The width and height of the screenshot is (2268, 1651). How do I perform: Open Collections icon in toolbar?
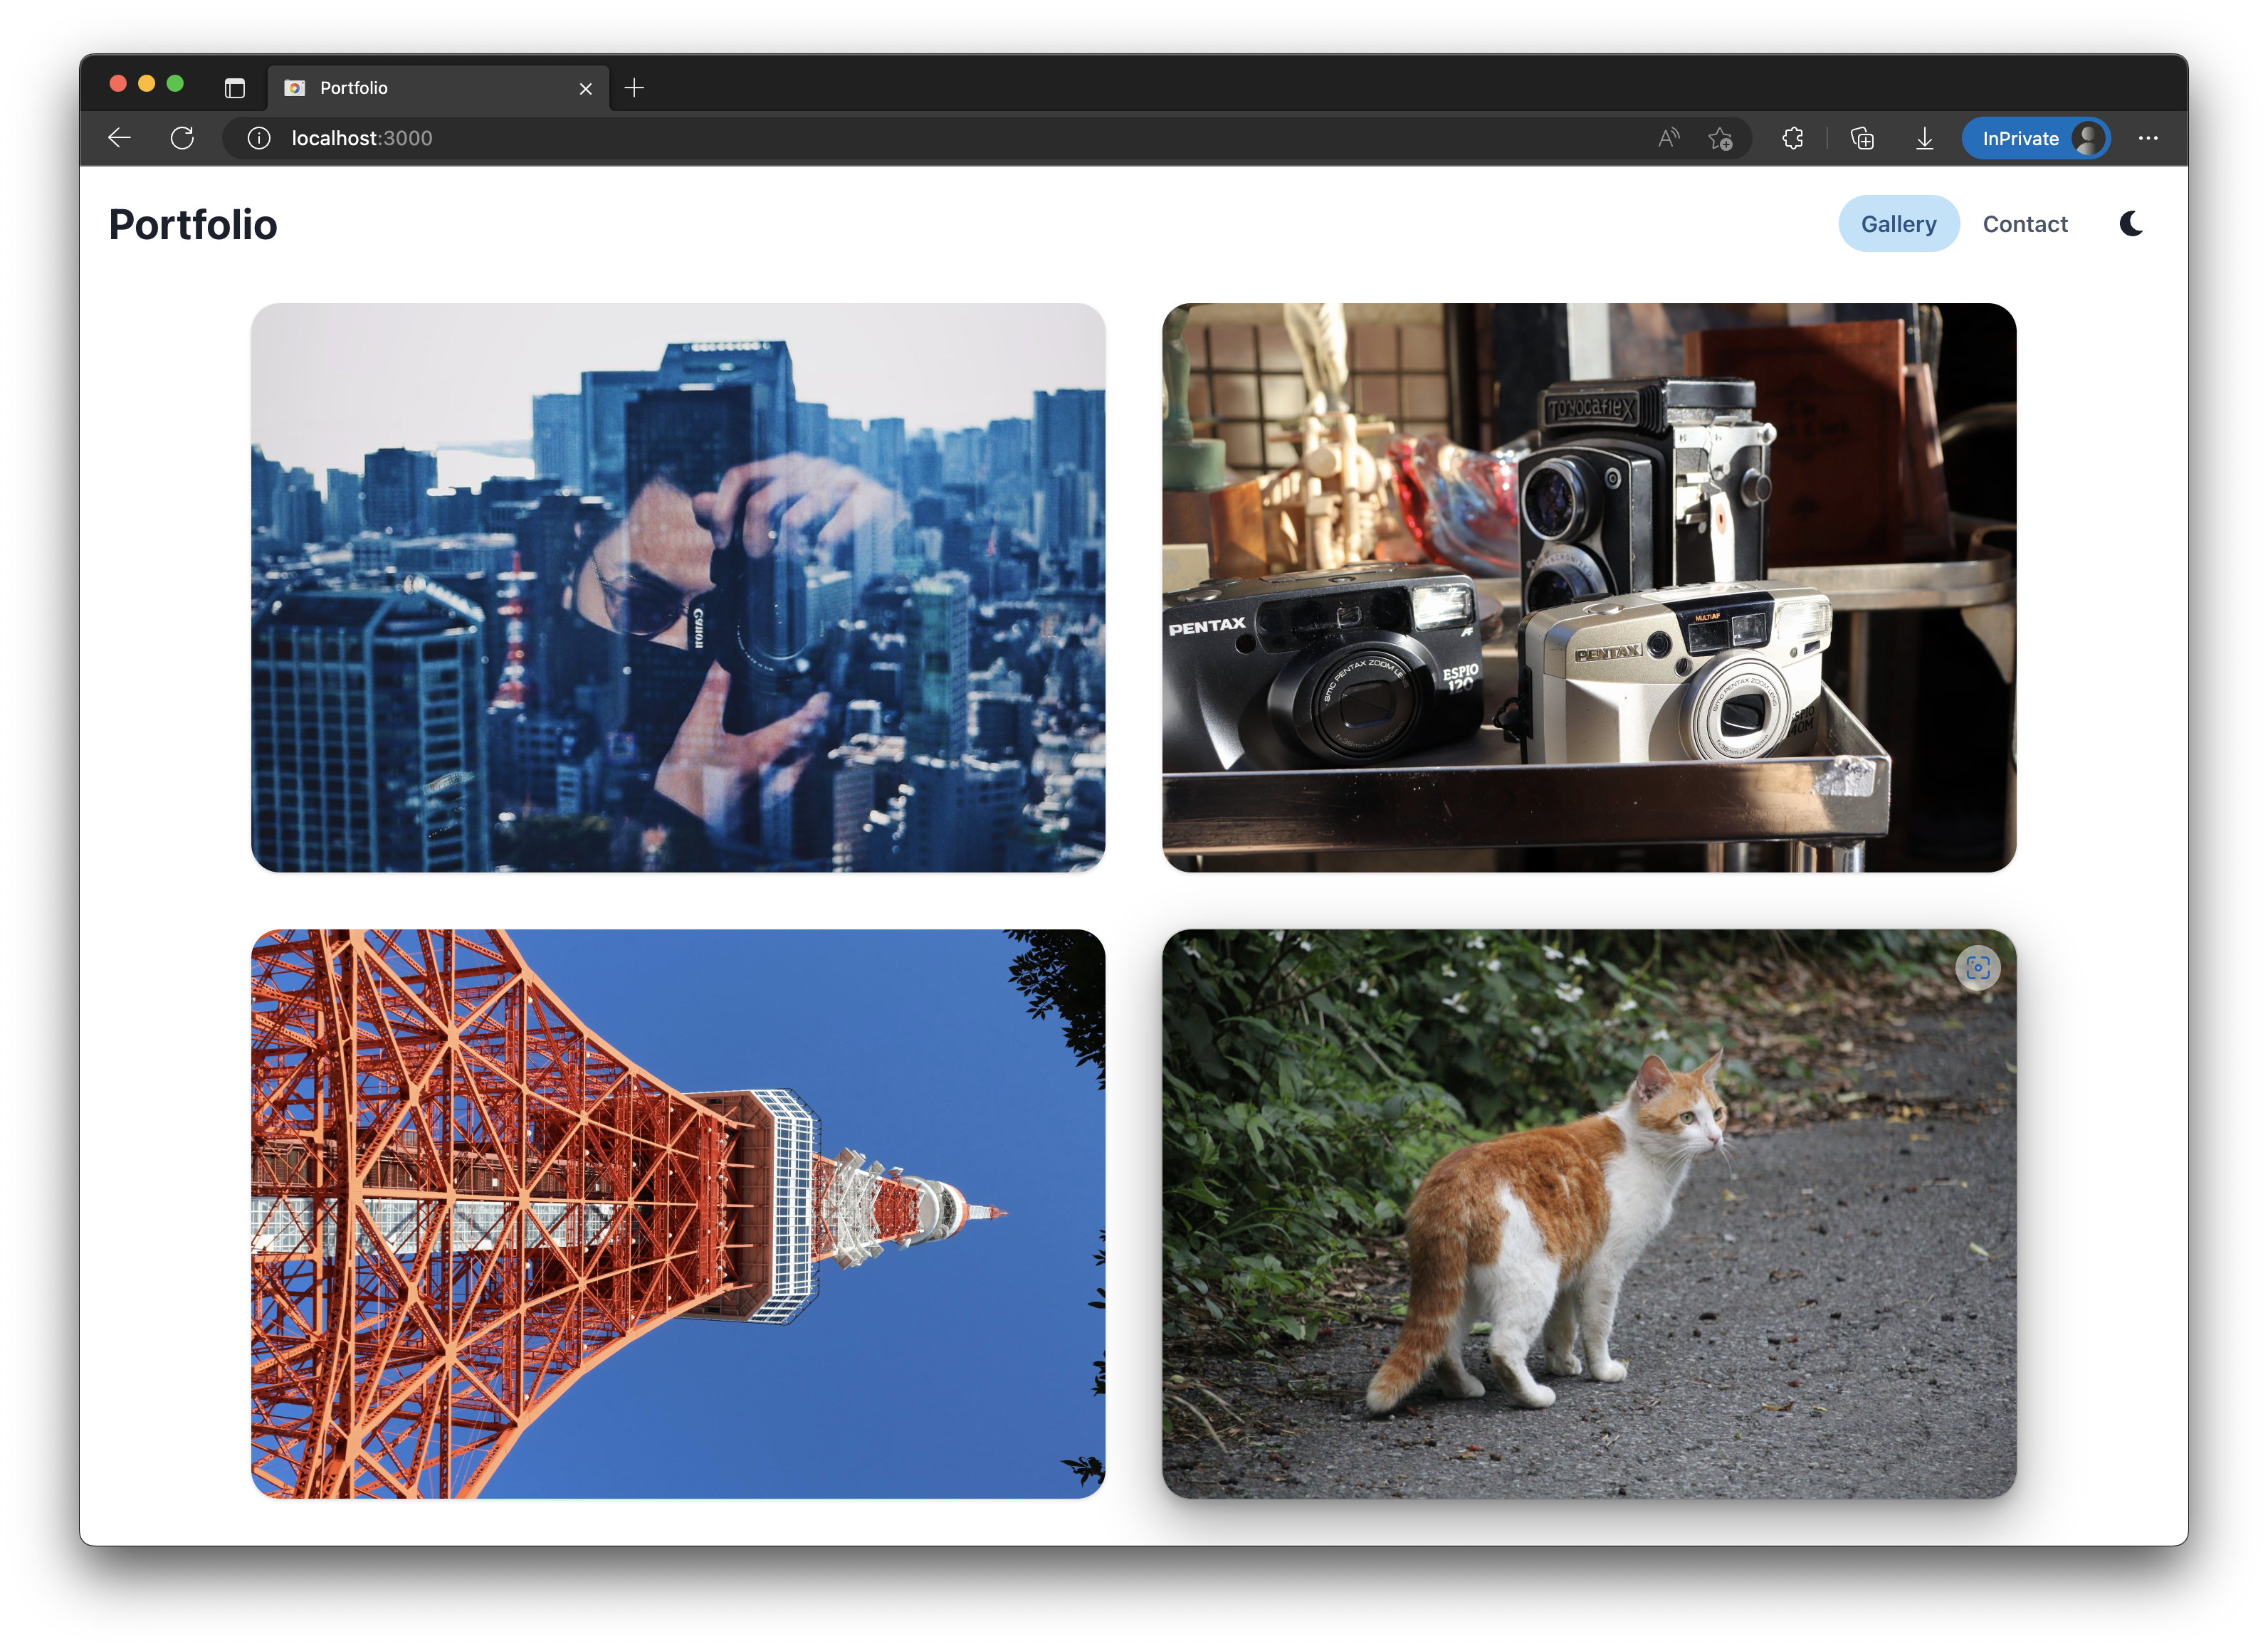[x=1862, y=138]
